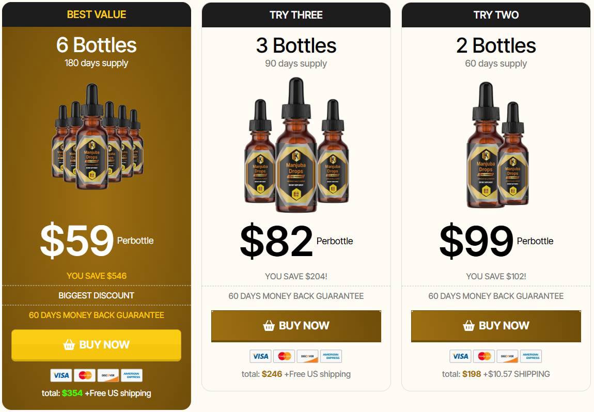Select the TRY TWO header
This screenshot has width=594, height=412.
click(x=496, y=15)
